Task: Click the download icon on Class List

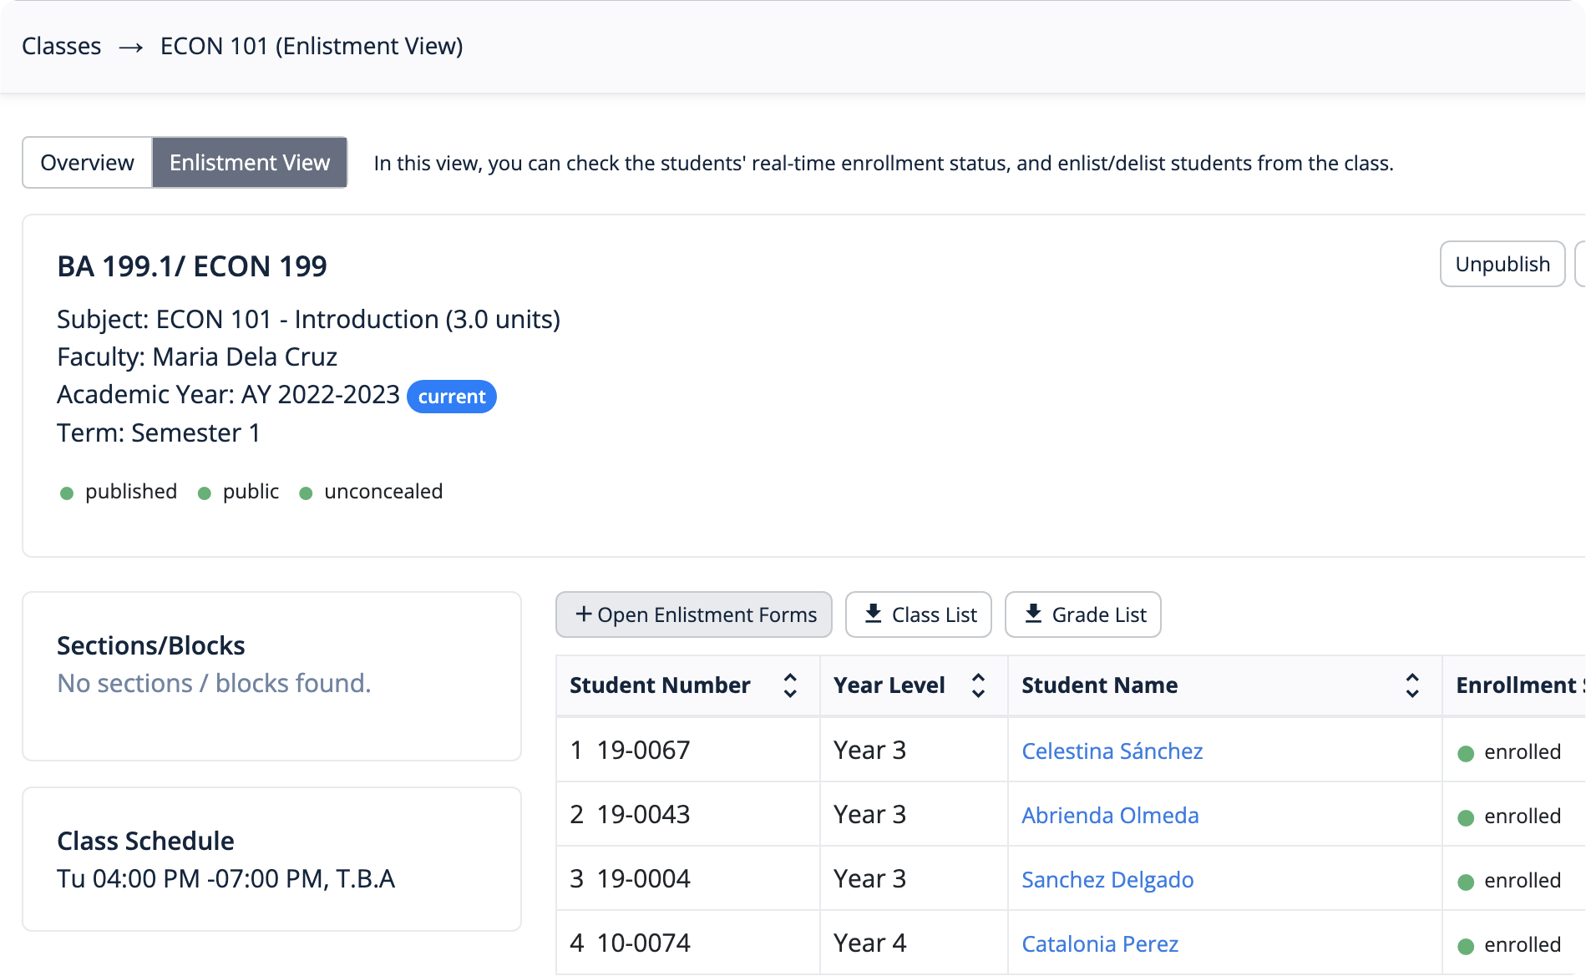Action: point(873,614)
